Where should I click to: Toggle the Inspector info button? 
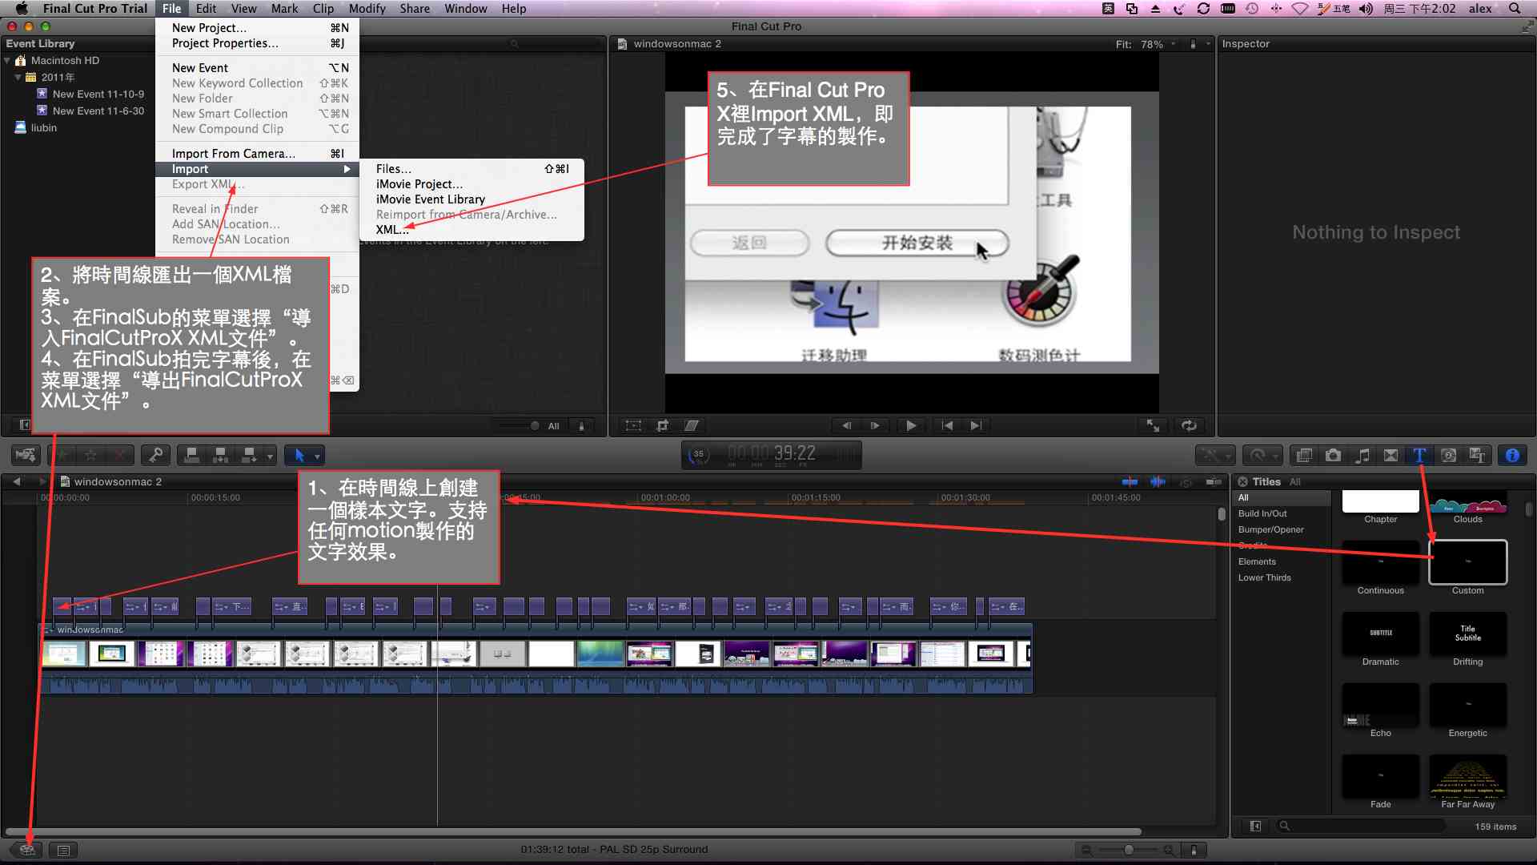point(1512,455)
